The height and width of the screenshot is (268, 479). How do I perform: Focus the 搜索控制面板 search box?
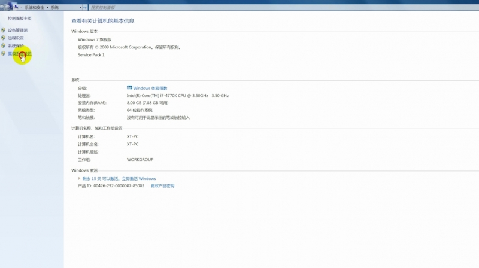(283, 7)
